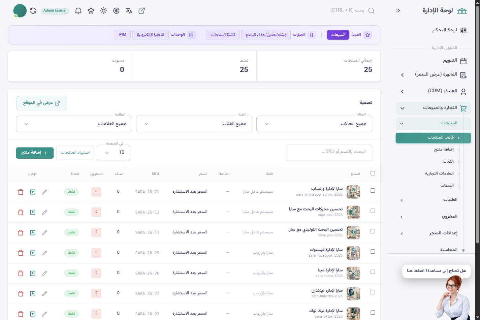Click the purple المبيعات chip
480x320 pixels.
(338, 35)
